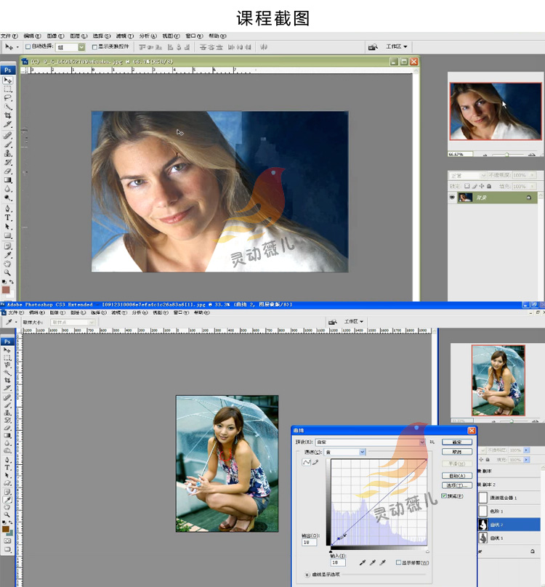Click the black point eyedropper in Curves
Screen dimensions: 545x587
pyautogui.click(x=362, y=562)
